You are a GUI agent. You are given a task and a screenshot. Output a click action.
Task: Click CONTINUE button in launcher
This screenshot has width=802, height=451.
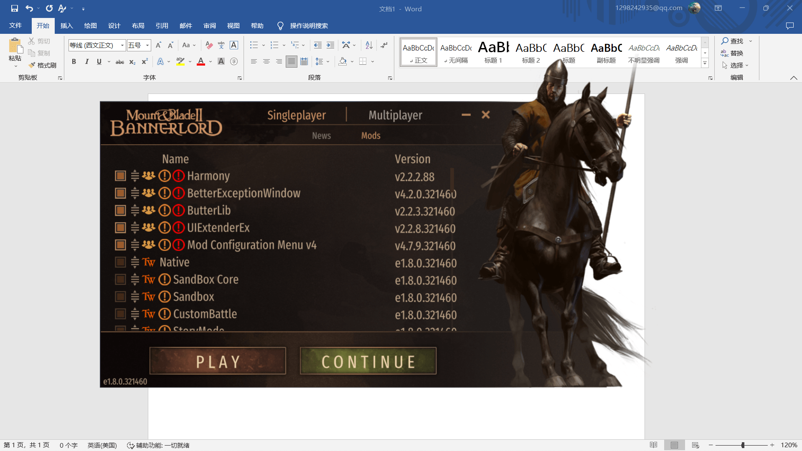point(368,361)
